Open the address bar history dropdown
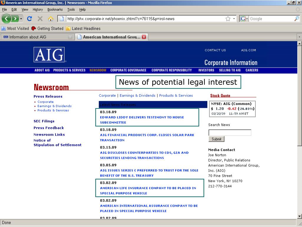The height and width of the screenshot is (227, 302). (x=234, y=19)
